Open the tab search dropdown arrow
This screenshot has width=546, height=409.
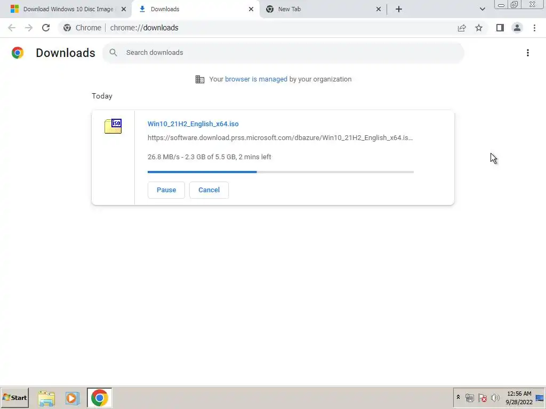(x=482, y=9)
